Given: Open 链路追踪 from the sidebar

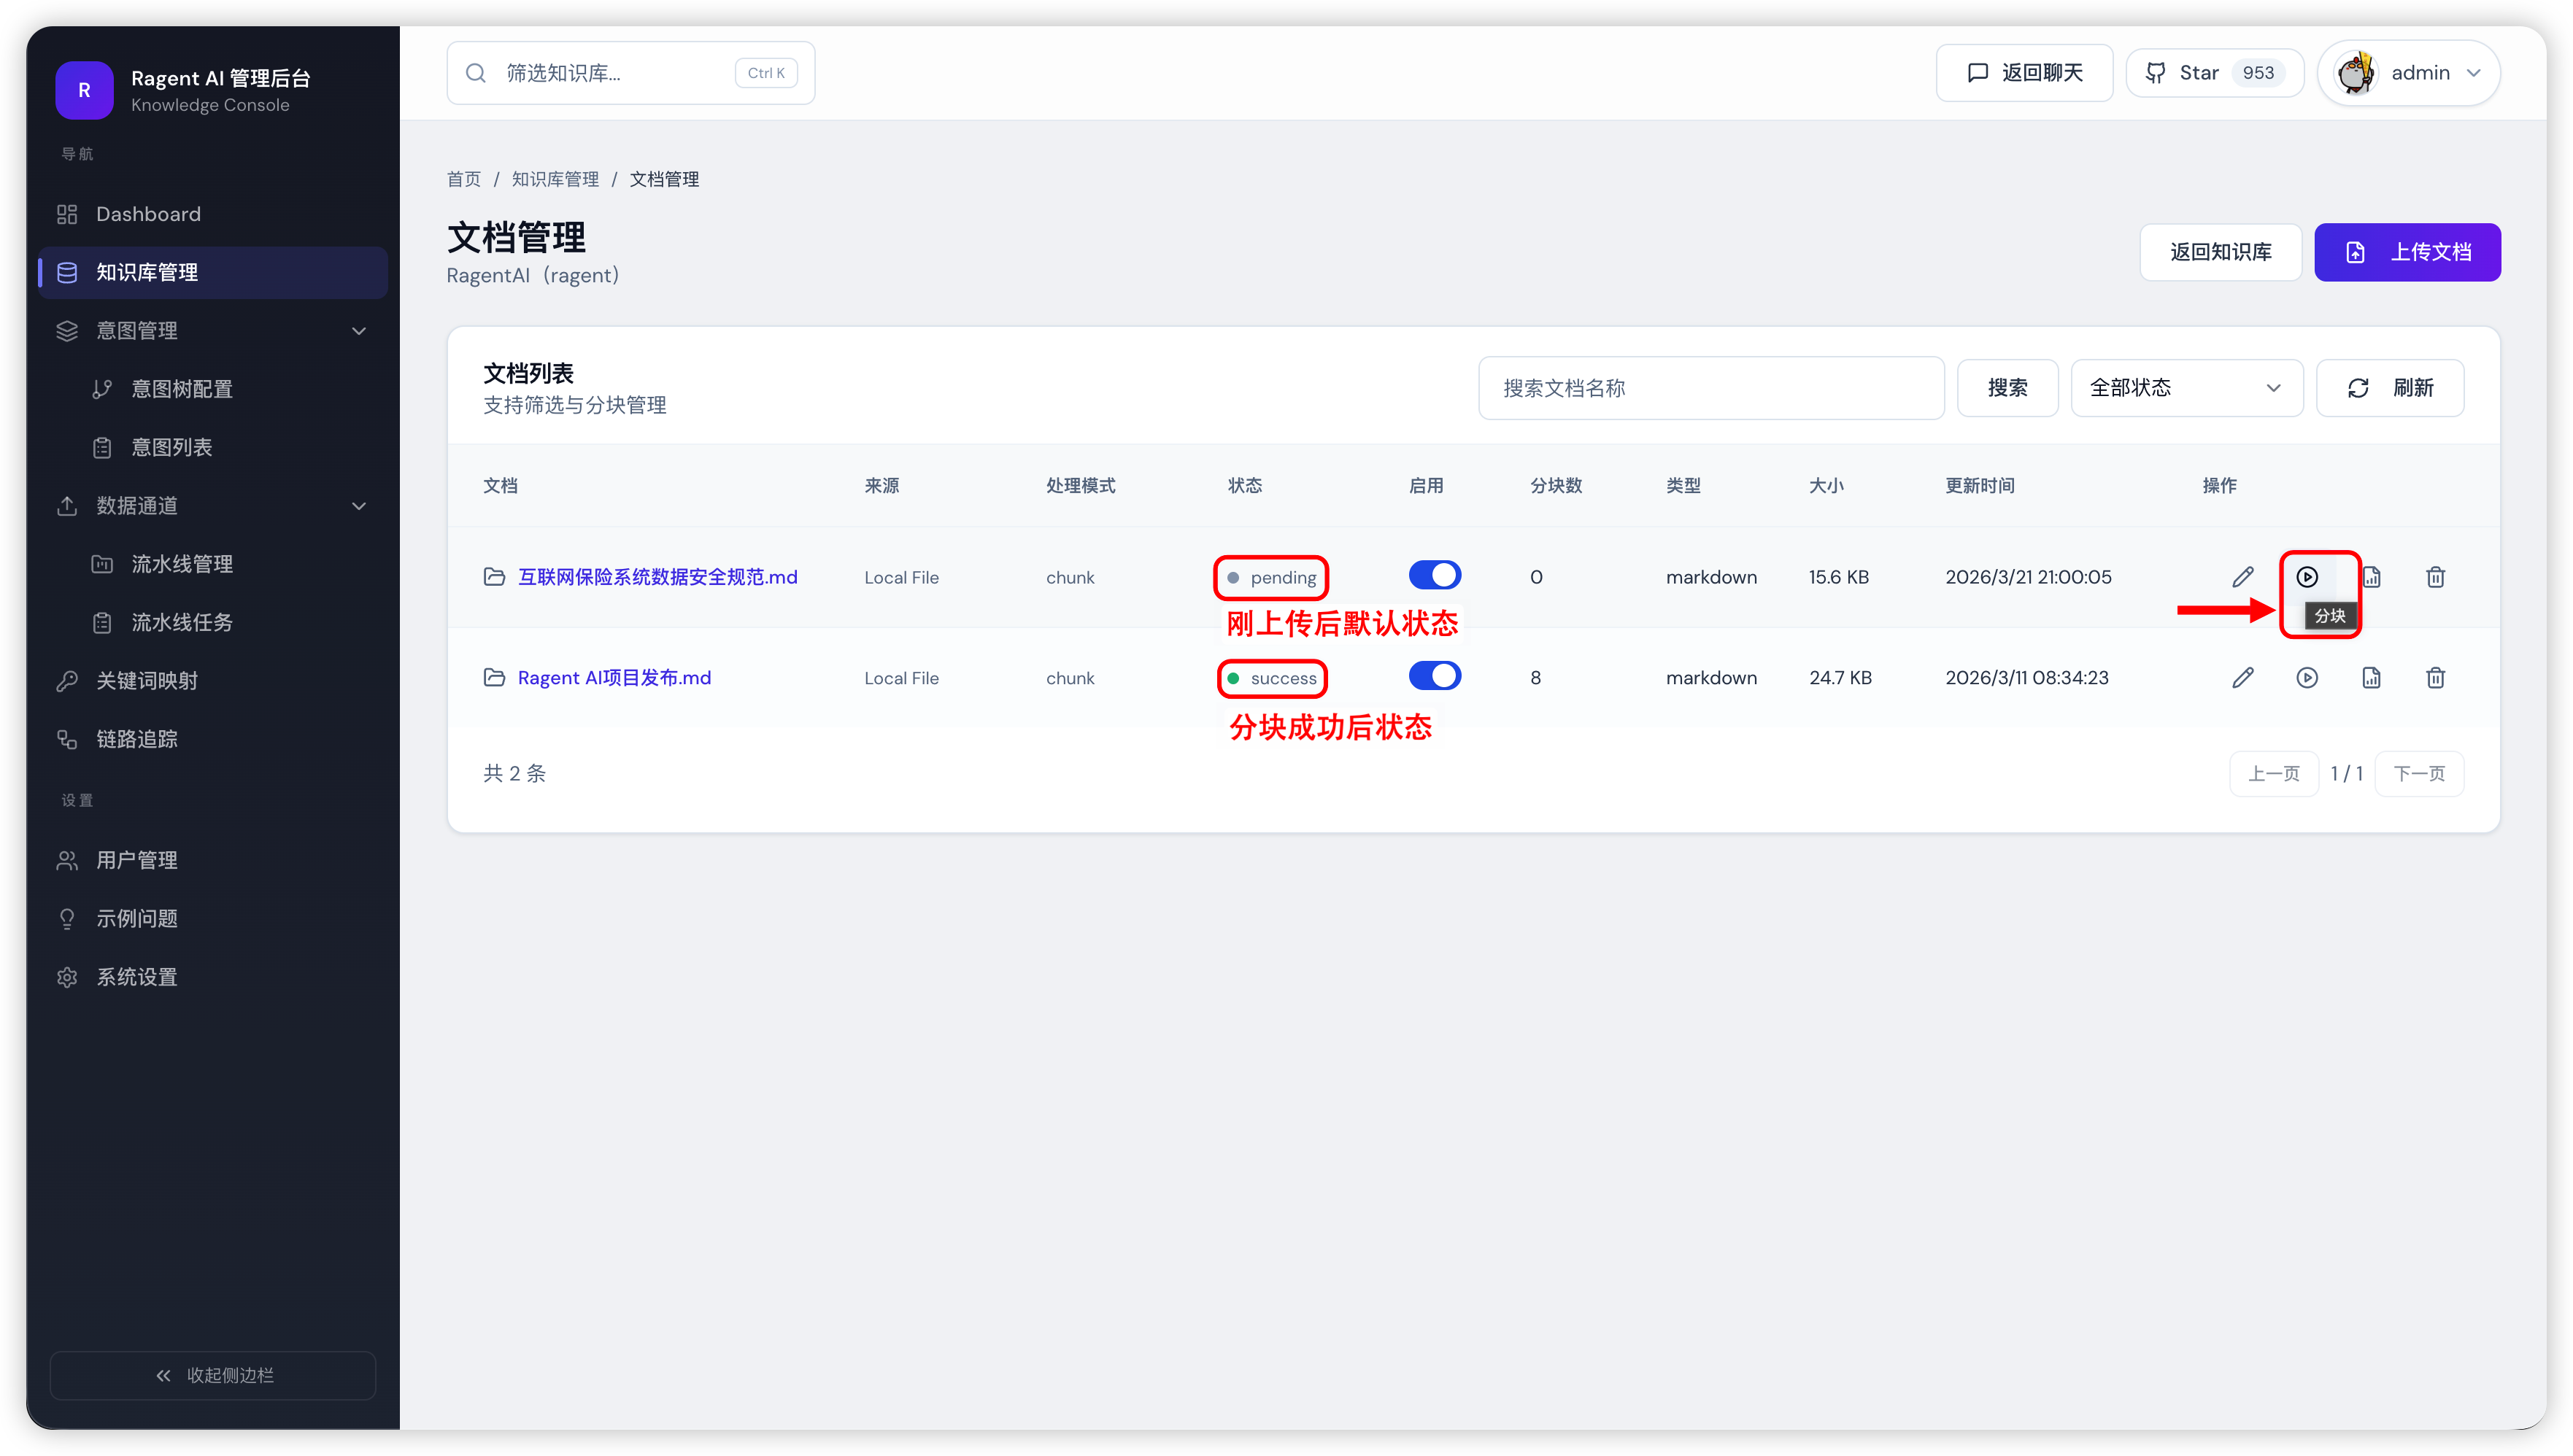Looking at the screenshot, I should (137, 739).
